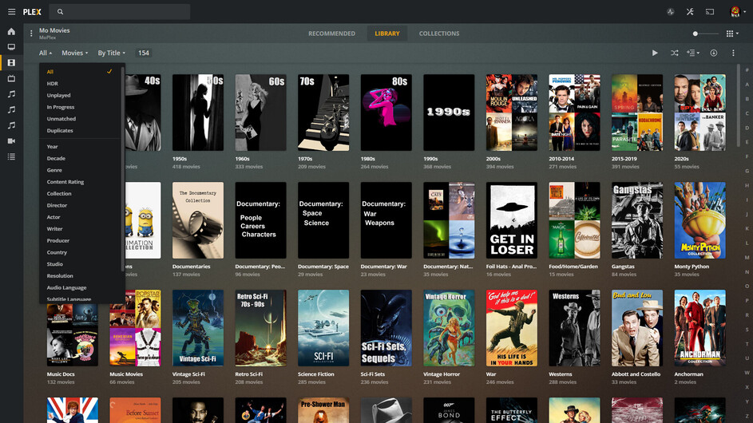Click the Music Docs title link
The width and height of the screenshot is (753, 423).
pos(61,374)
